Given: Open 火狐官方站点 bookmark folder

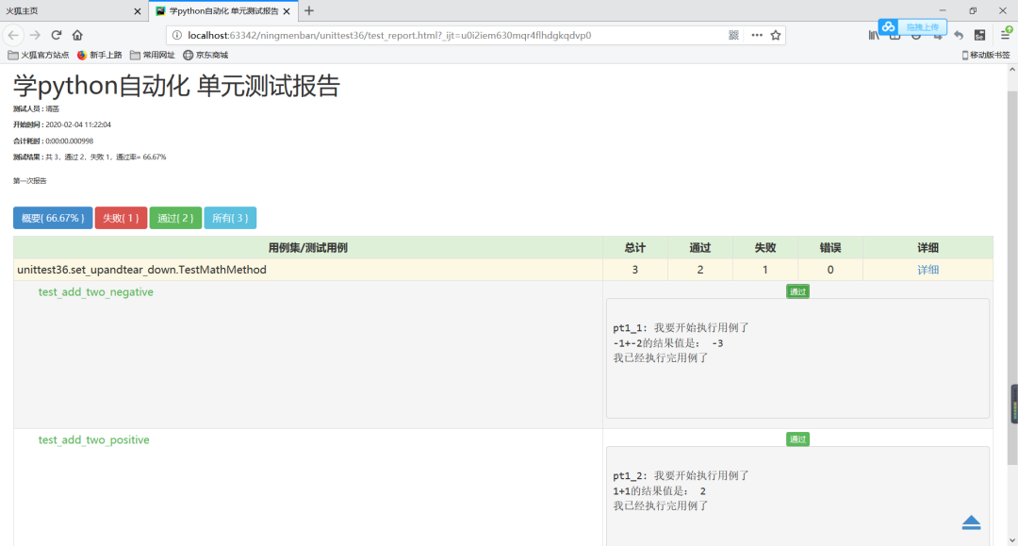Looking at the screenshot, I should tap(39, 56).
